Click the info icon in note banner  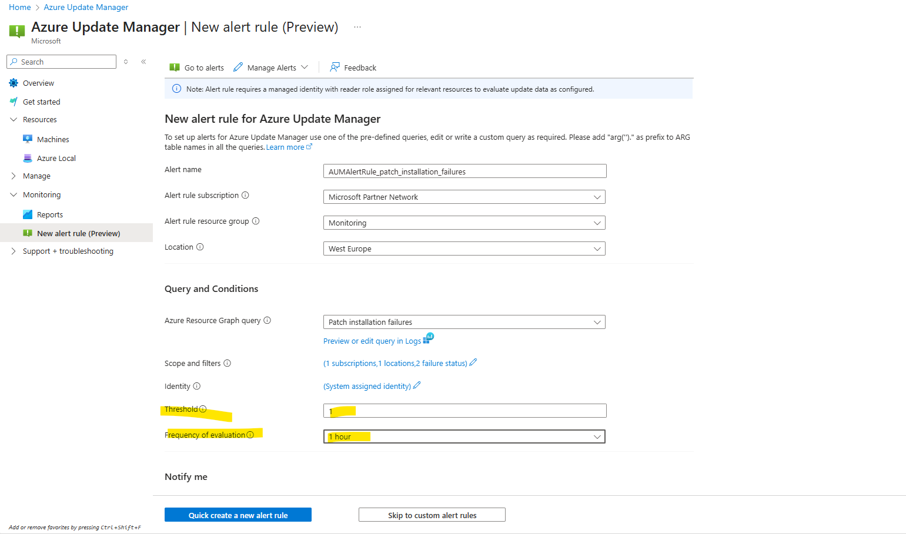176,89
